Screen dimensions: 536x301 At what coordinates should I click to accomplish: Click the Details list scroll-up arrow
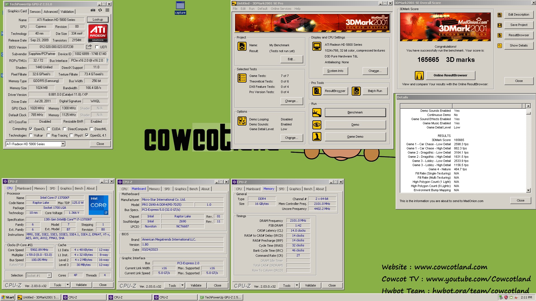click(528, 106)
